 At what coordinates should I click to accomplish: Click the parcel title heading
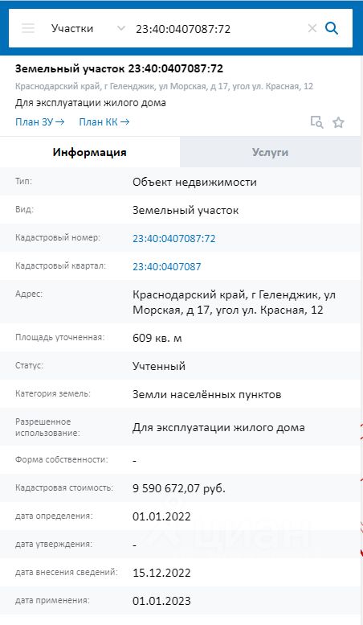pos(119,68)
